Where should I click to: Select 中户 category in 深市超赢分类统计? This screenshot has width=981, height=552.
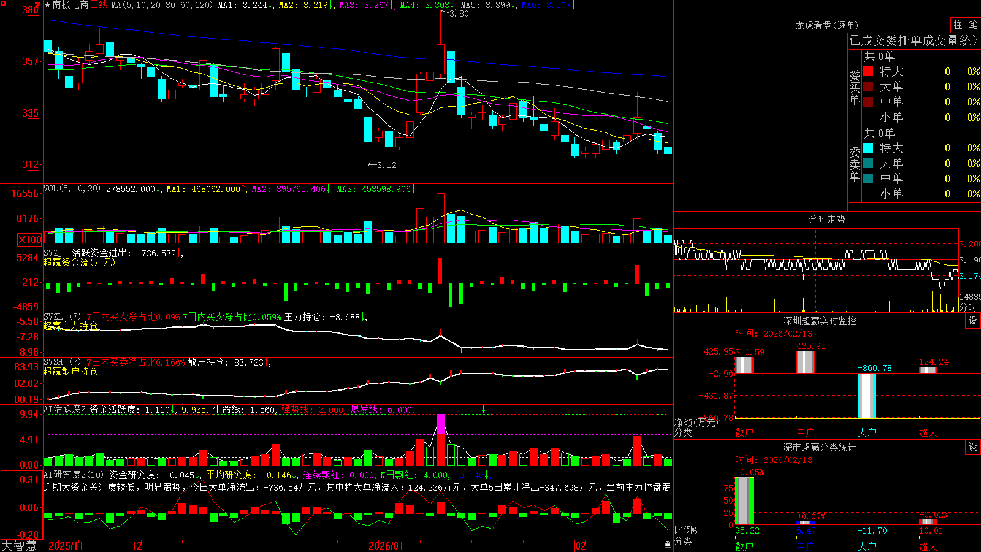(806, 546)
